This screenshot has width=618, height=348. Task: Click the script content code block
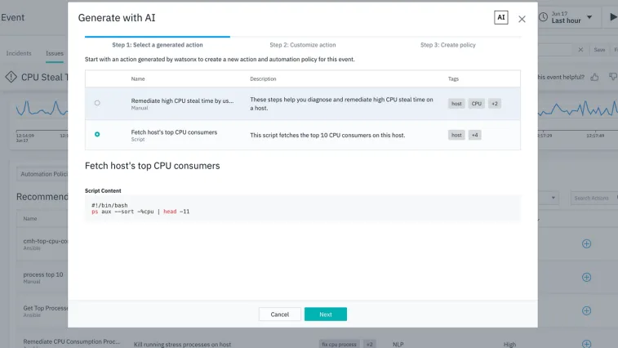pyautogui.click(x=303, y=208)
